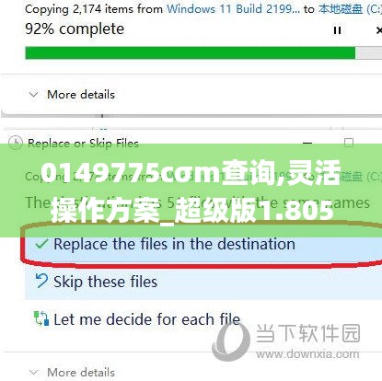Expand the chevron below Let me decide

click(x=33, y=373)
